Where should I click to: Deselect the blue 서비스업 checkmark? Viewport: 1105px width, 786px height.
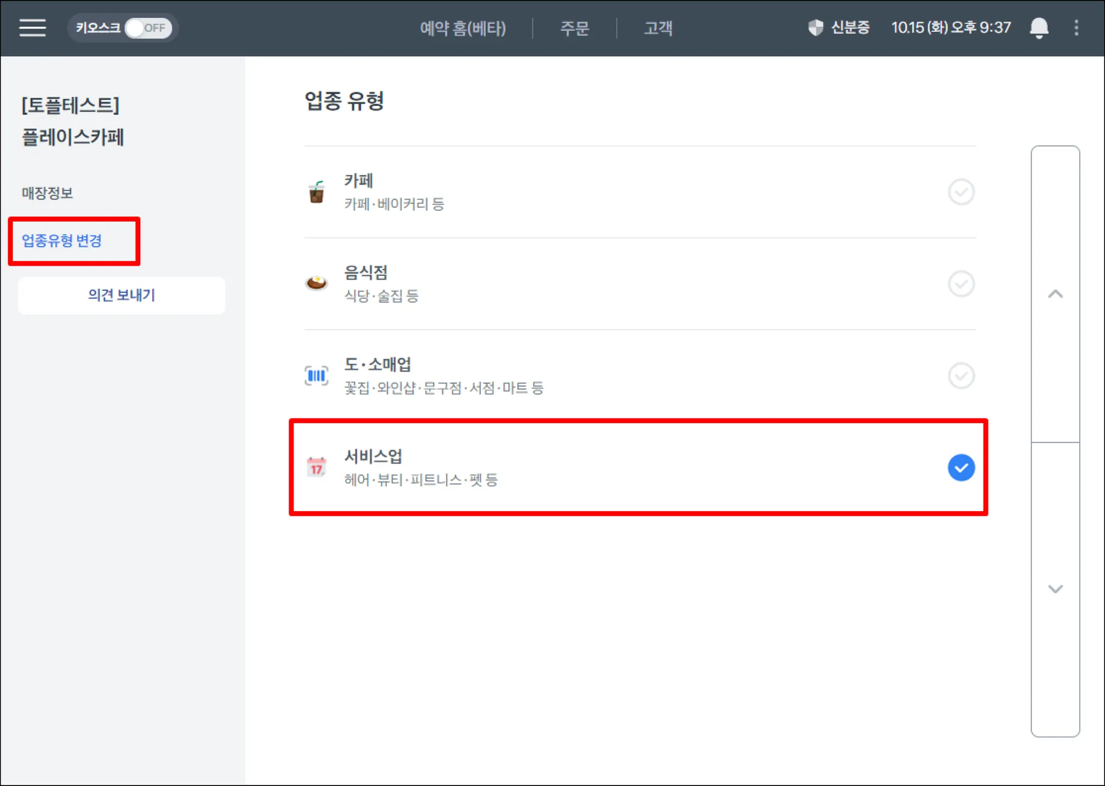pos(961,467)
